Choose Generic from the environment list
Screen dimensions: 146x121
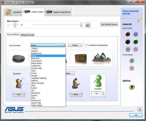48,51
